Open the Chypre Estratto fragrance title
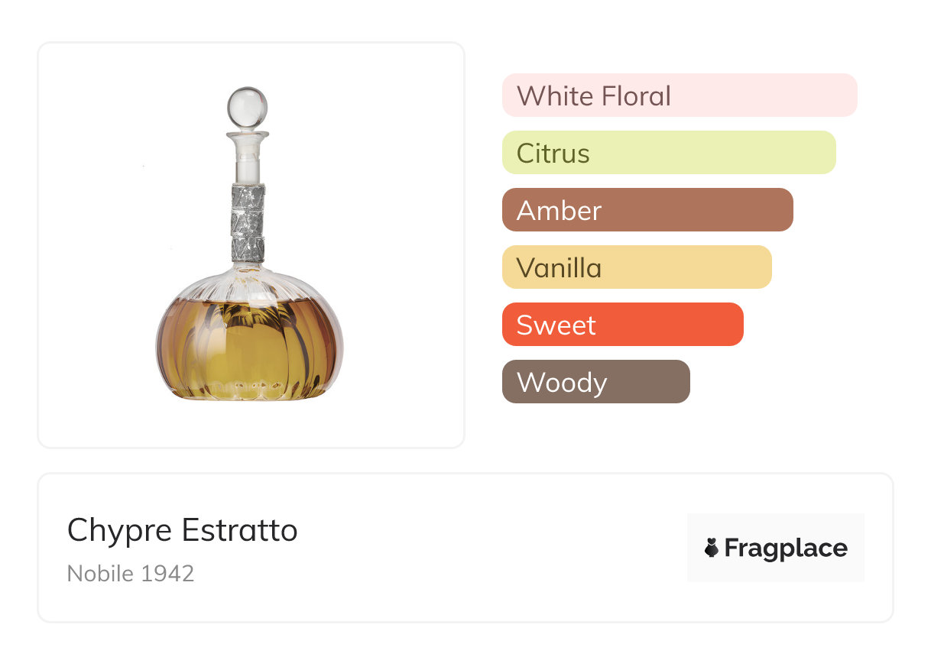 point(182,530)
